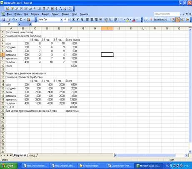Open the Данные menu
Image resolution: width=192 pixels, height=169 pixels.
[65, 14]
